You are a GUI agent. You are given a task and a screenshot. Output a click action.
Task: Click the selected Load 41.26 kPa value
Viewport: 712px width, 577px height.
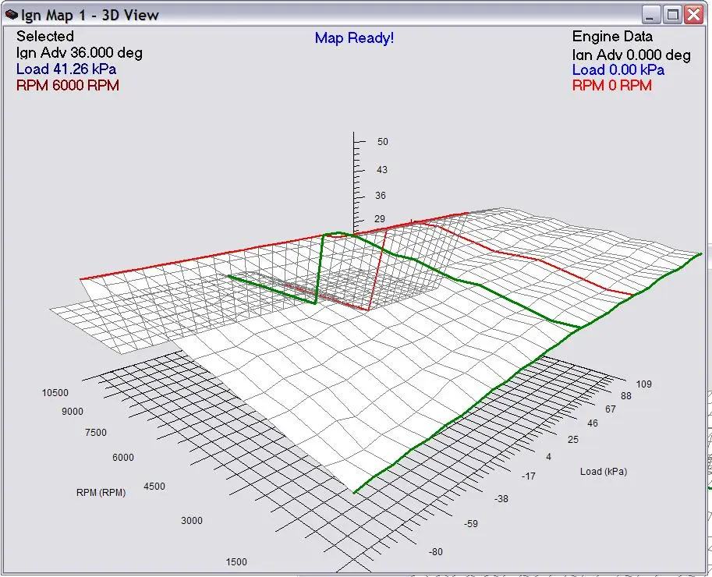(66, 69)
